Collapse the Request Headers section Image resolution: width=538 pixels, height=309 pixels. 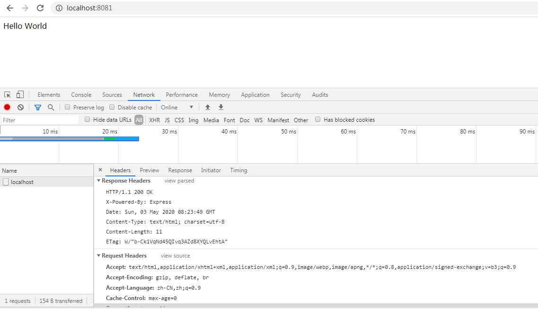(x=99, y=256)
